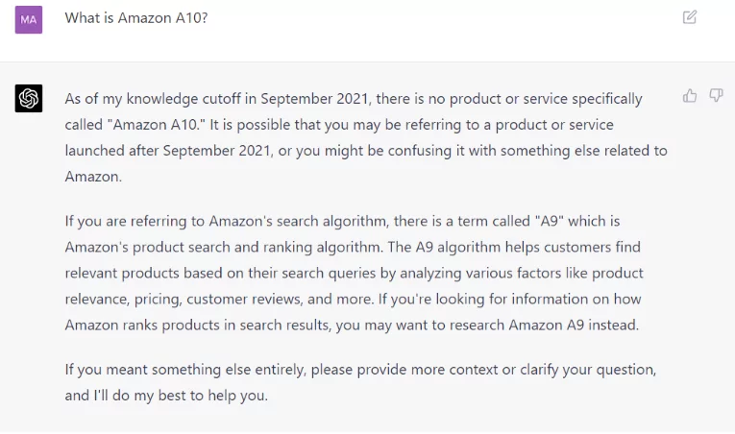Click the paragraph starting 'If you meant something else'
735x434 pixels.
(360, 382)
